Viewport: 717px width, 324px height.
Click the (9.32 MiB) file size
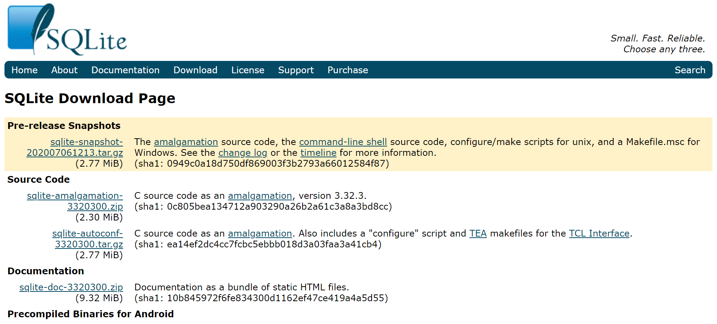pos(99,298)
